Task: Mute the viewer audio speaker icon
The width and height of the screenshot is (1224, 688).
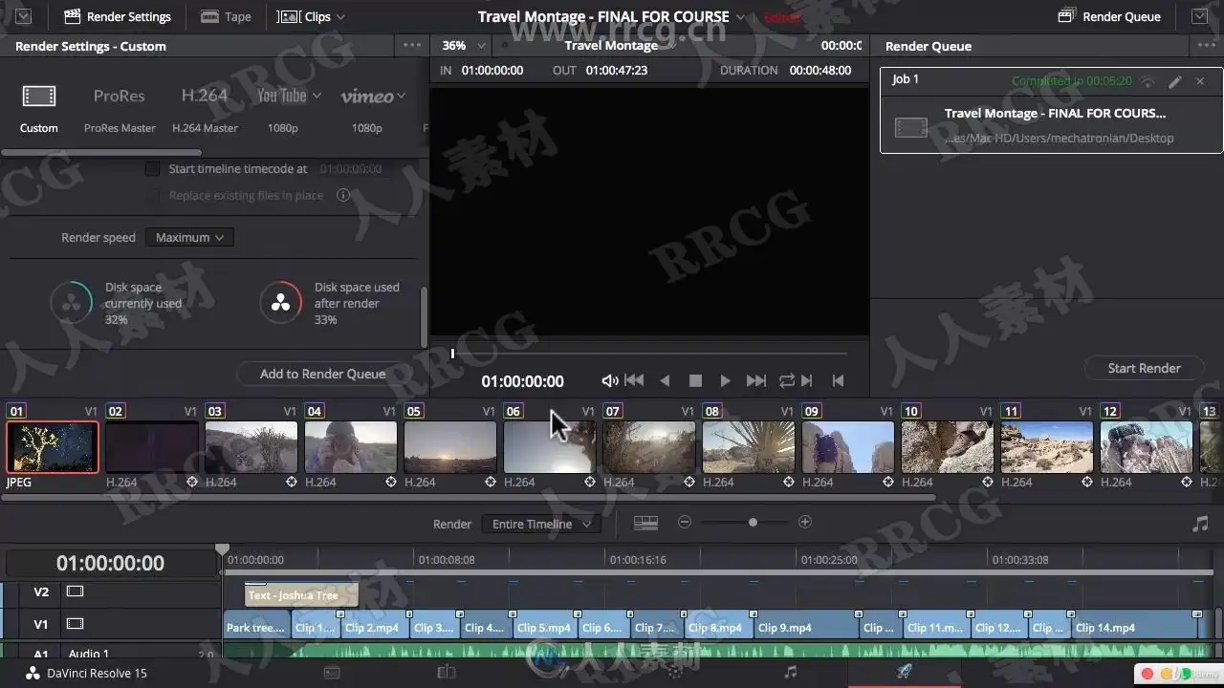Action: point(609,380)
